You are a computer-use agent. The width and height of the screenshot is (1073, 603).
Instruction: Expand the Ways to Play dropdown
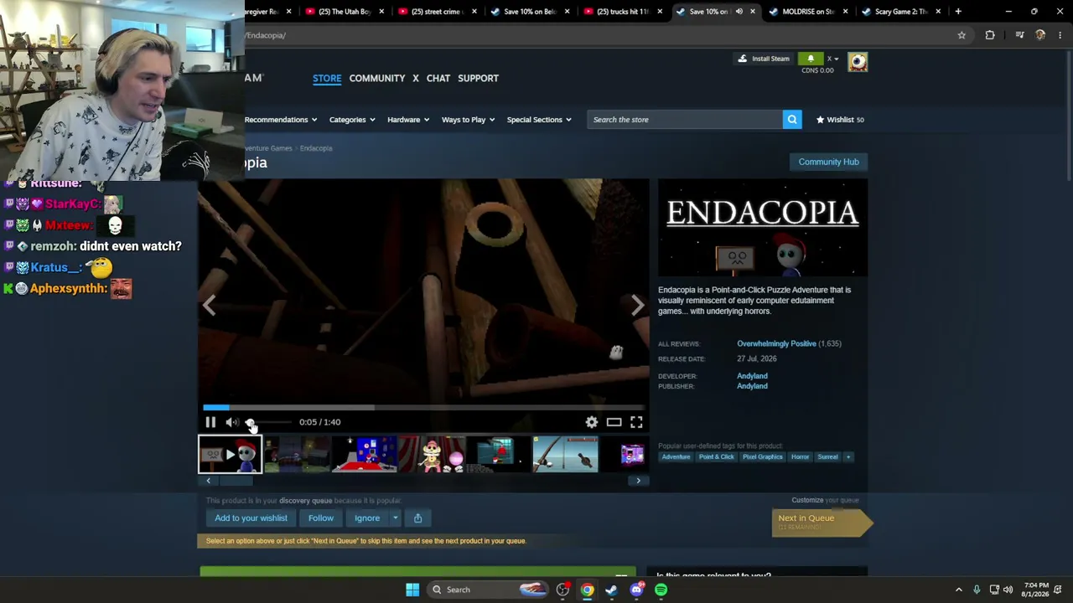tap(468, 120)
